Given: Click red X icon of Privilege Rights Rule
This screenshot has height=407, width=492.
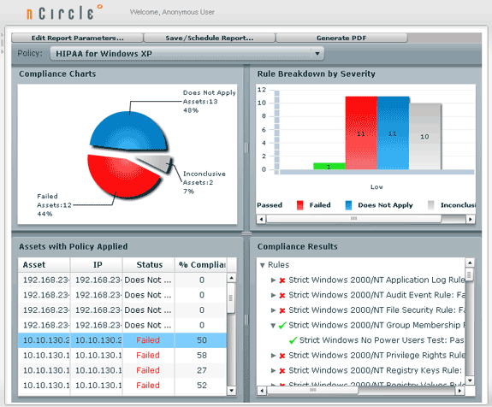Looking at the screenshot, I should pyautogui.click(x=282, y=356).
